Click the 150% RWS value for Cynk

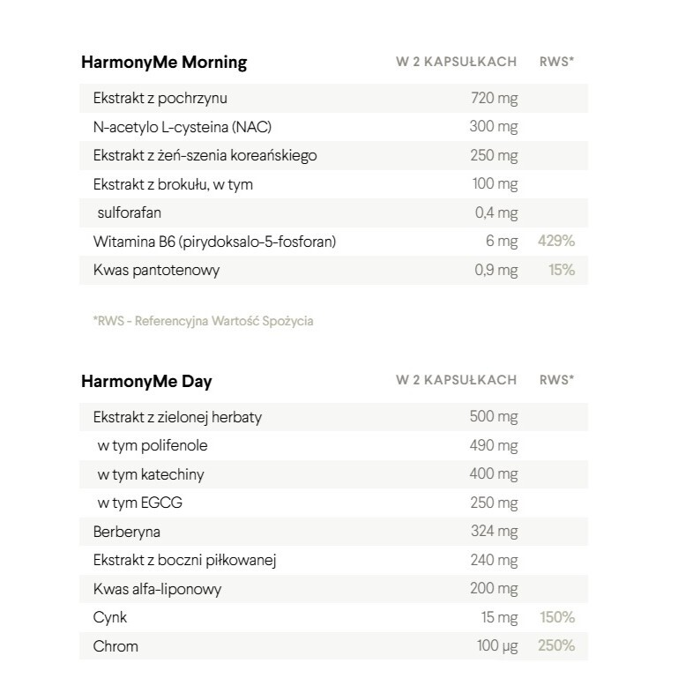pyautogui.click(x=555, y=617)
